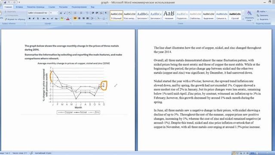Apply numbered list
The height and width of the screenshot is (155, 275).
[81, 13]
